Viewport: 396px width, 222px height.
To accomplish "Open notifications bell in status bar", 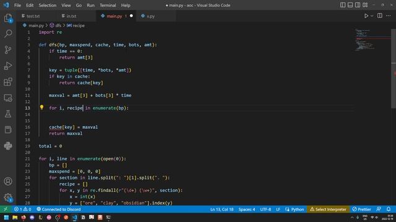I will click(x=389, y=209).
